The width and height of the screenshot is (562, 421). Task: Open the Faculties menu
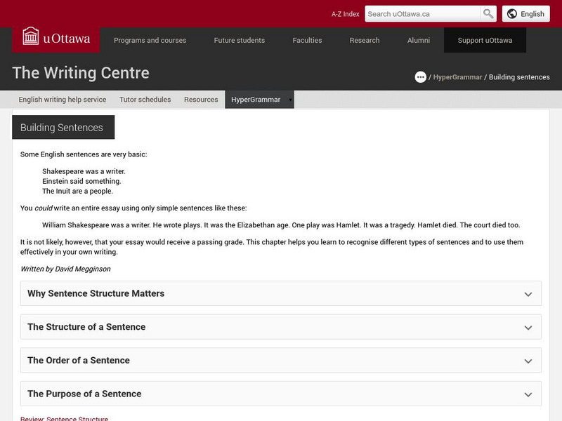pyautogui.click(x=307, y=41)
